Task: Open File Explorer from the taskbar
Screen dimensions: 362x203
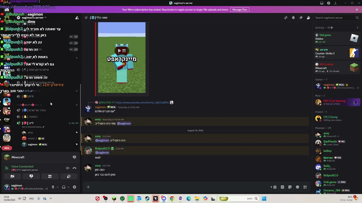Action: (x=197, y=198)
